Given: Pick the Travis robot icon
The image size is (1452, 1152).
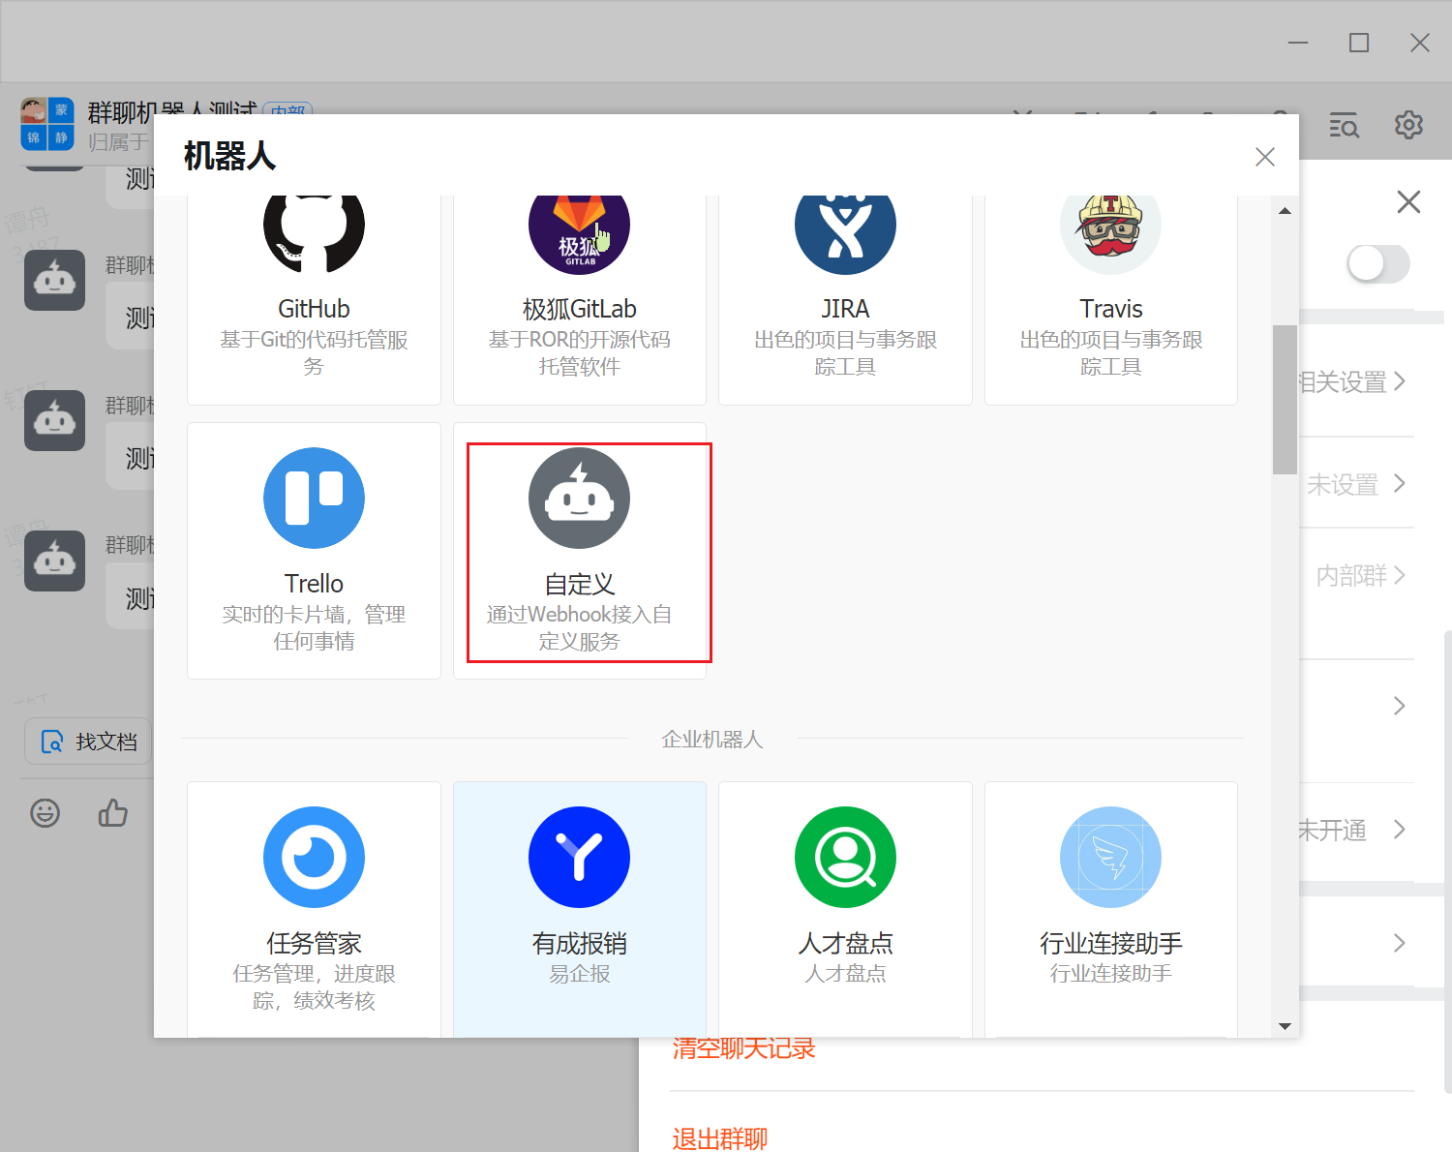Looking at the screenshot, I should coord(1110,233).
